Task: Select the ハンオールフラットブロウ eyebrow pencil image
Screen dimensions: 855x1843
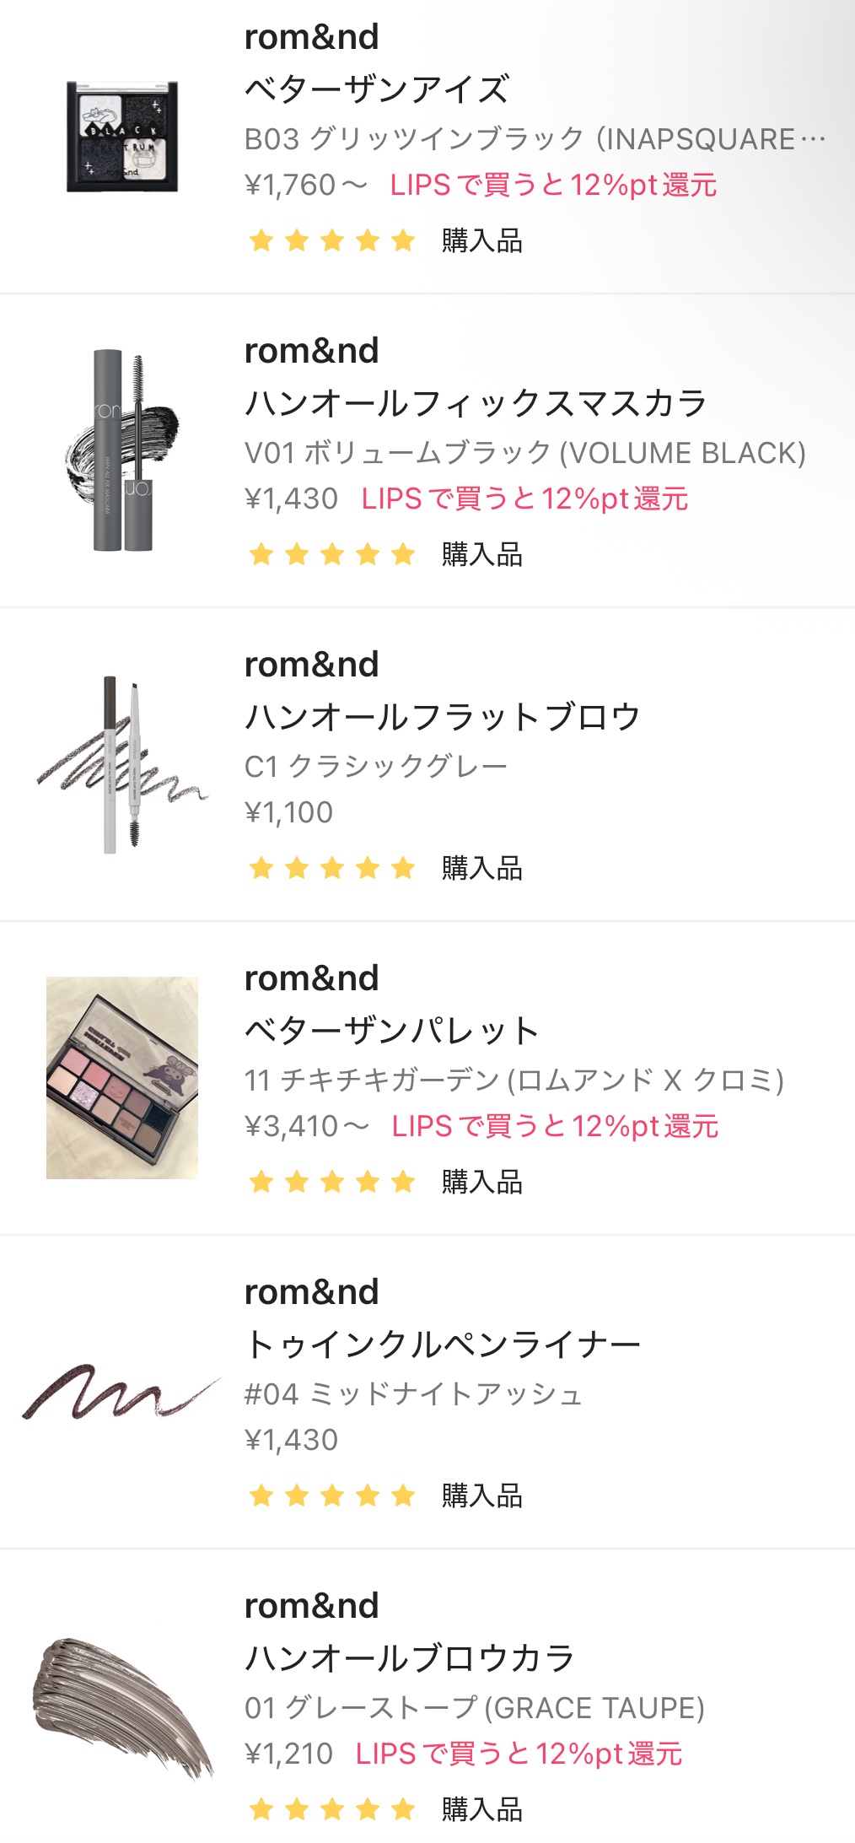Action: click(x=122, y=764)
